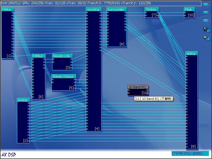Select the prolog plugin title

tap(23, 100)
